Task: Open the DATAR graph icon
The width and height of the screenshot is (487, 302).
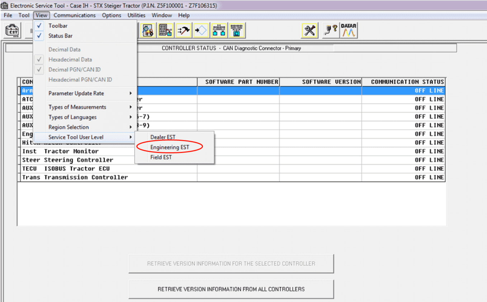Action: (349, 30)
